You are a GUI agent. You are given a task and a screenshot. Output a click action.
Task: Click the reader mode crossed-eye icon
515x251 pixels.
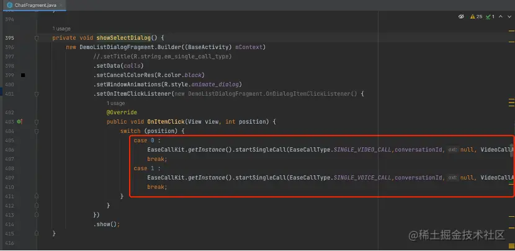(x=461, y=16)
